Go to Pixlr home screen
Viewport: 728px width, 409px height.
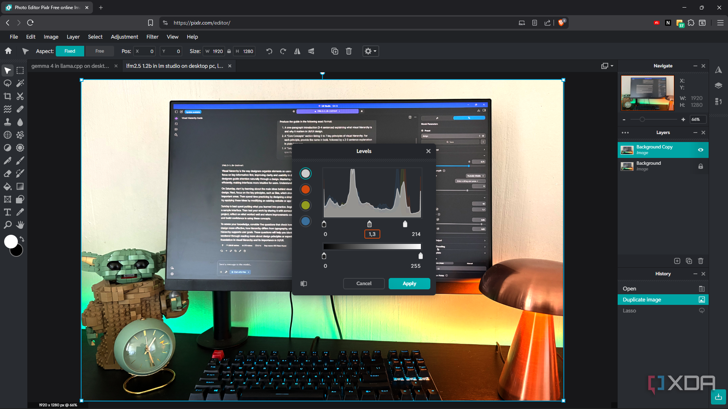coord(8,51)
